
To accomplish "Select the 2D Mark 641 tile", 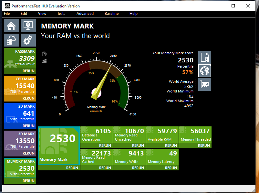I will coord(20,113).
